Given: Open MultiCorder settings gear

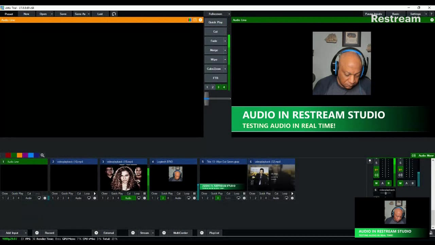Looking at the screenshot, I should coord(164,233).
